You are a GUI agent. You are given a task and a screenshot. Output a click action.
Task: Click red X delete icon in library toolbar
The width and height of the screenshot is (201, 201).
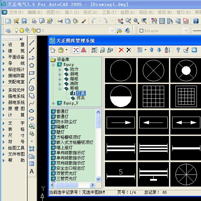click(x=121, y=50)
